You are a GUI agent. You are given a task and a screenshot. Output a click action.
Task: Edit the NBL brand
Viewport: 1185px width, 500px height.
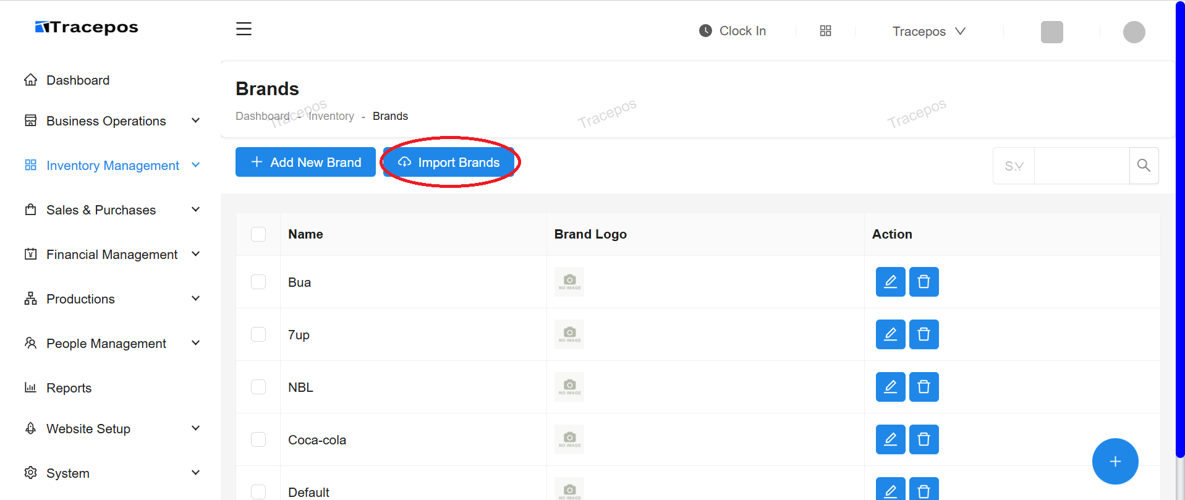click(x=890, y=387)
